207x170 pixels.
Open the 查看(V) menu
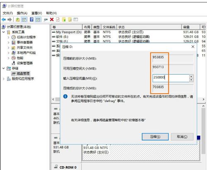pyautogui.click(x=37, y=13)
